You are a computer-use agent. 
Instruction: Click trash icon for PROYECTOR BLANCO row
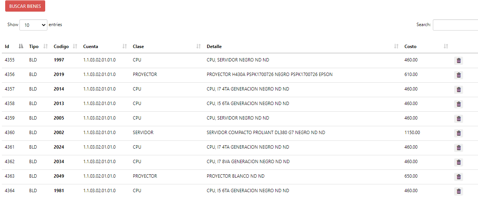coord(459,177)
